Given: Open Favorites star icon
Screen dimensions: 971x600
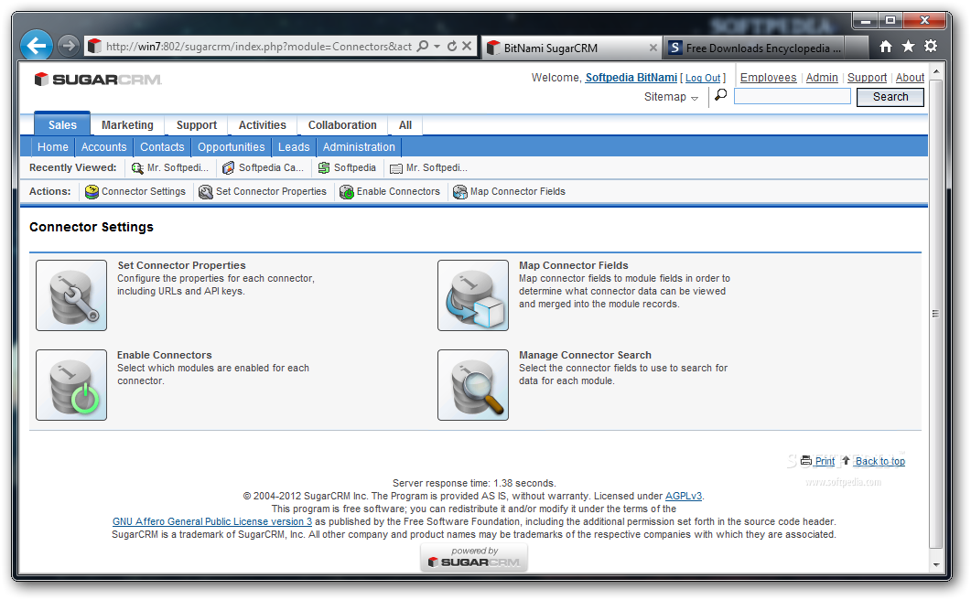Looking at the screenshot, I should (908, 47).
